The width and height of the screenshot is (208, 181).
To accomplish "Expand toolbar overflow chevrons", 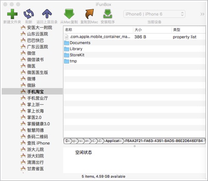I will pyautogui.click(x=202, y=14).
